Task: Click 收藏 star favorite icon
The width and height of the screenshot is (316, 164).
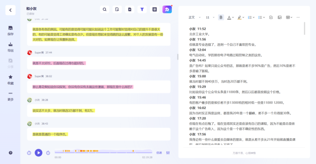Action: [11, 77]
